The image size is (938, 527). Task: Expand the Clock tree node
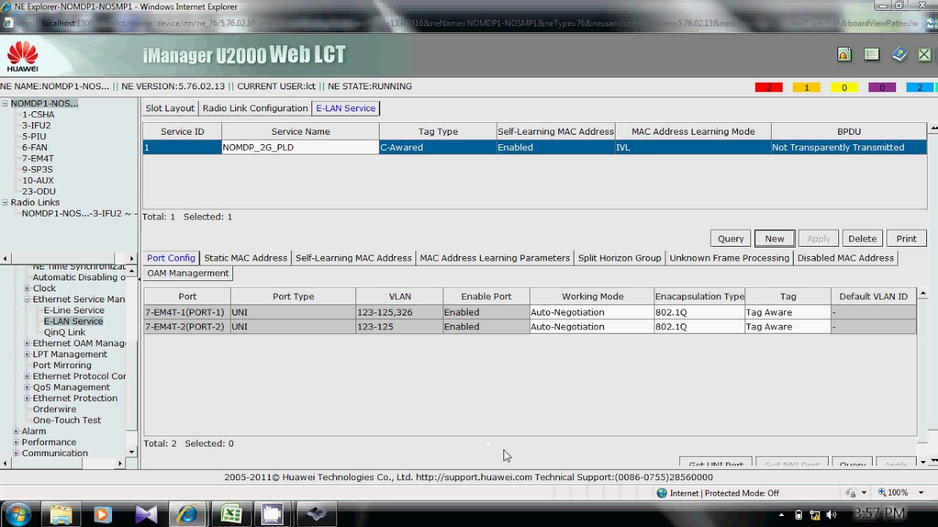27,288
